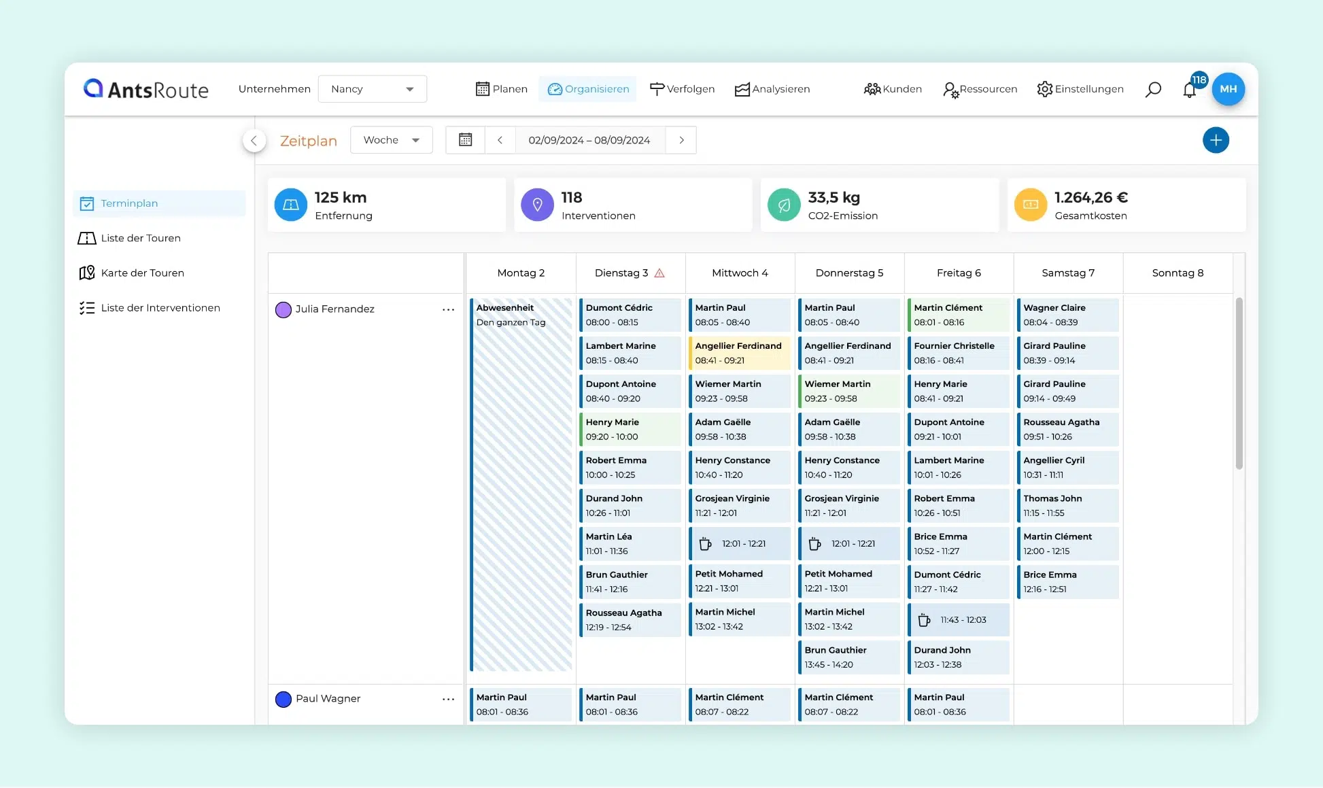
Task: Open Dumont Cédric 08:00 - 08:15 appointment
Action: (x=630, y=315)
